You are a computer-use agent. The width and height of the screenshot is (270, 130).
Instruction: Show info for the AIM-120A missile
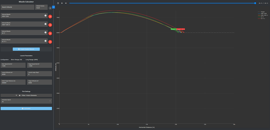pyautogui.click(x=45, y=16)
